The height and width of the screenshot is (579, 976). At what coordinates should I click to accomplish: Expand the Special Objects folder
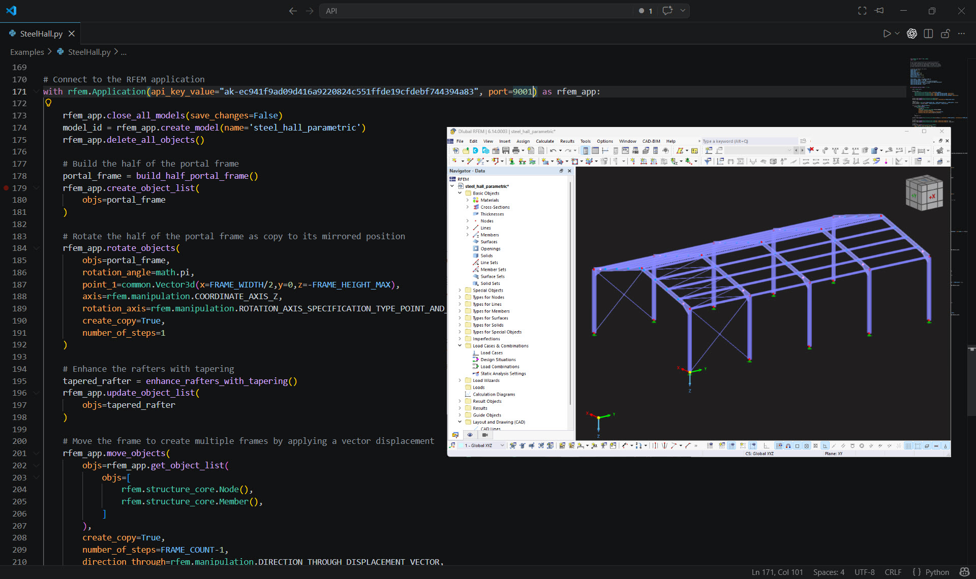click(x=460, y=290)
